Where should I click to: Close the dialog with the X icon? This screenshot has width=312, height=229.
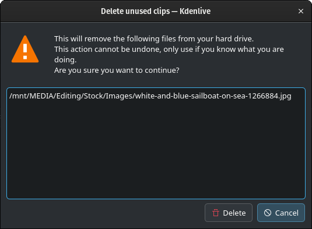tap(301, 11)
